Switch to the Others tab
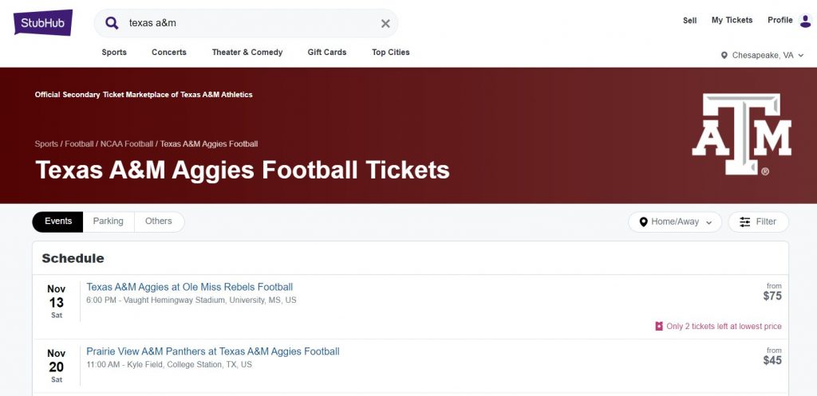 [x=159, y=222]
